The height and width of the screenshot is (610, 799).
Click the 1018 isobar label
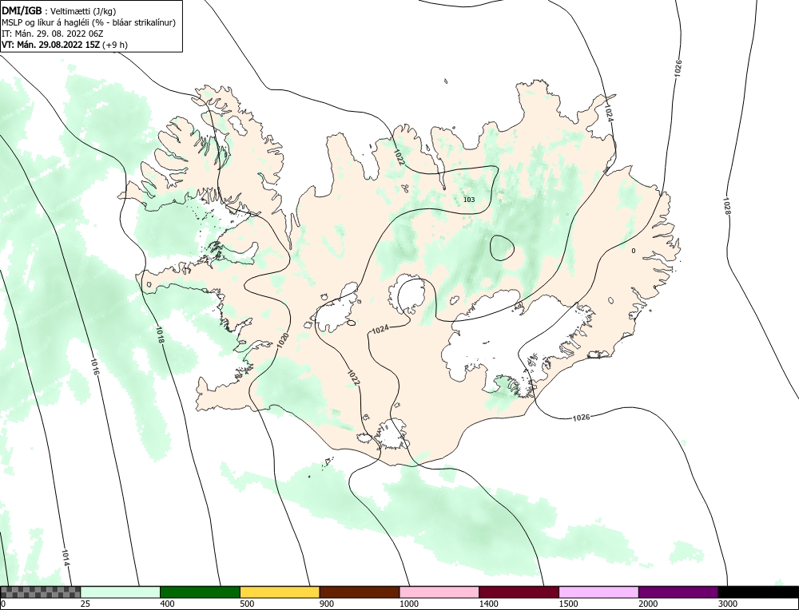[161, 335]
